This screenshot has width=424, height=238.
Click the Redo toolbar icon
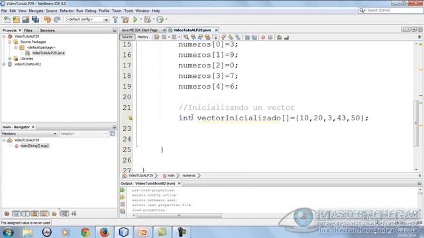click(57, 19)
